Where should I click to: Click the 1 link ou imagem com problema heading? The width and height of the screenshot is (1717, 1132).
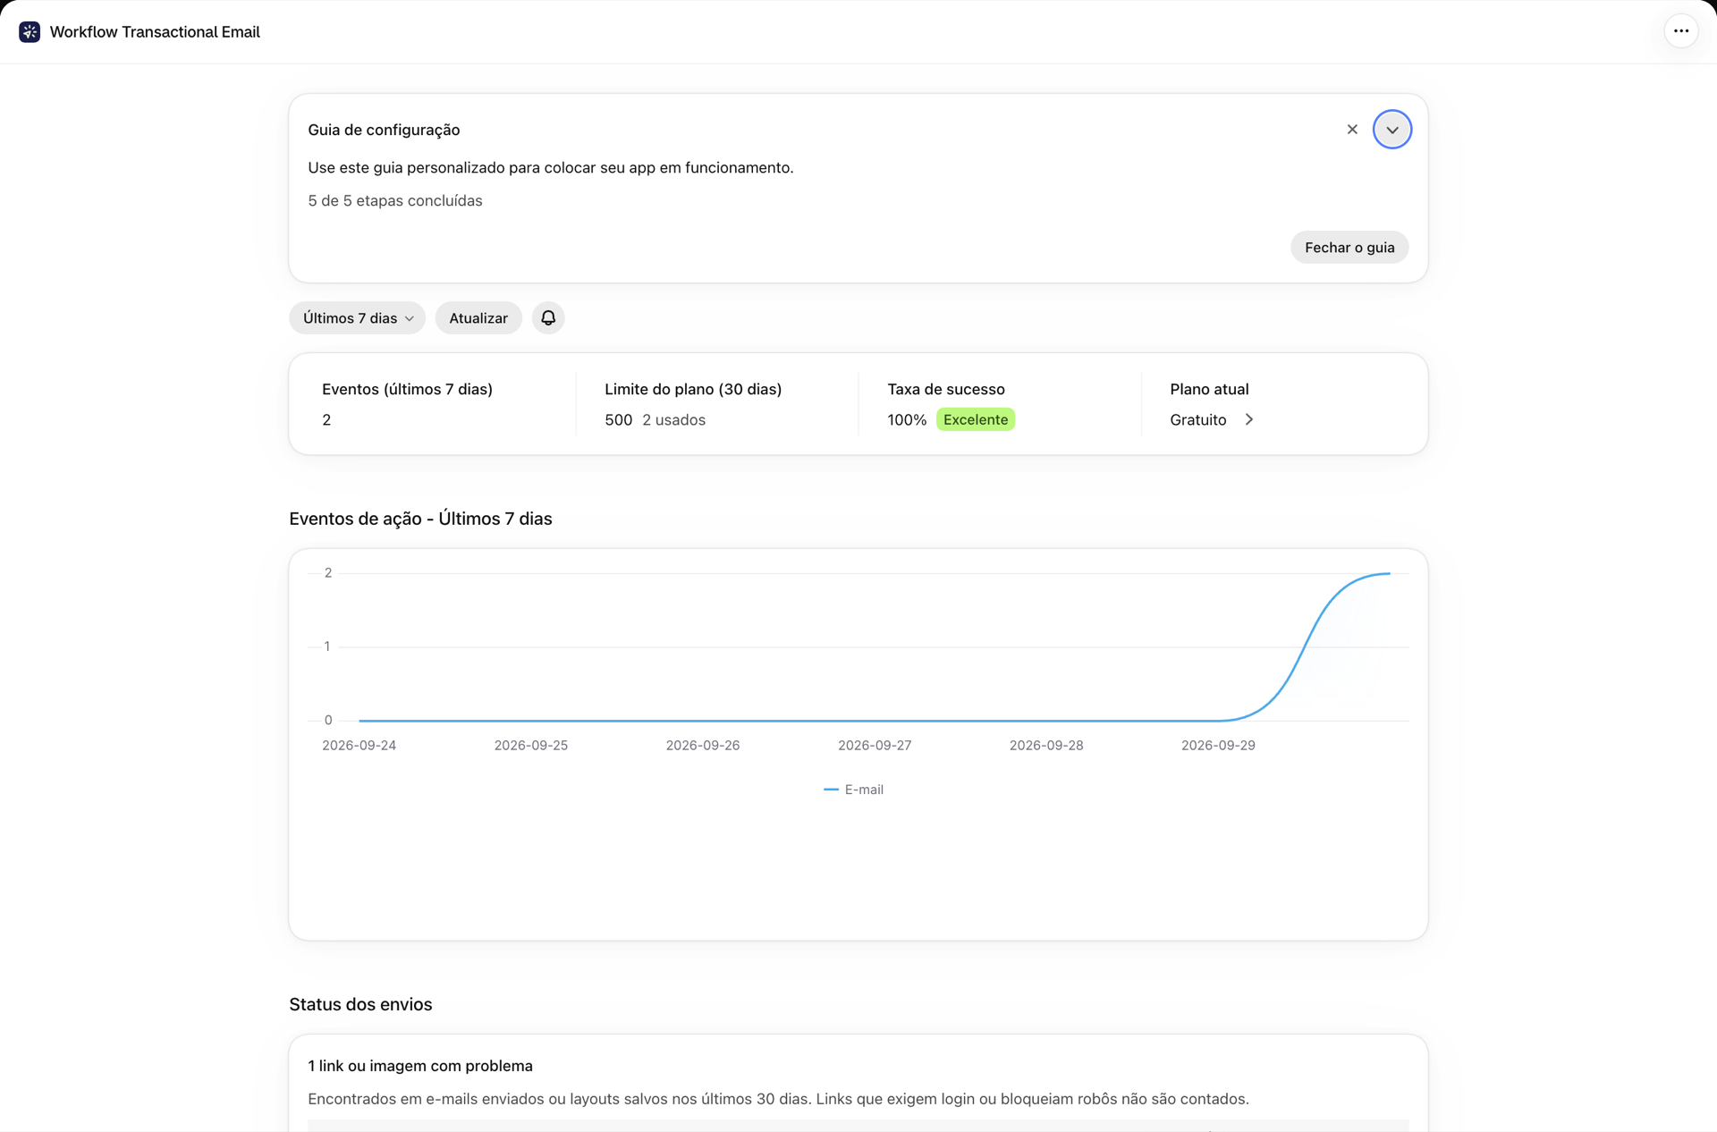click(x=420, y=1066)
